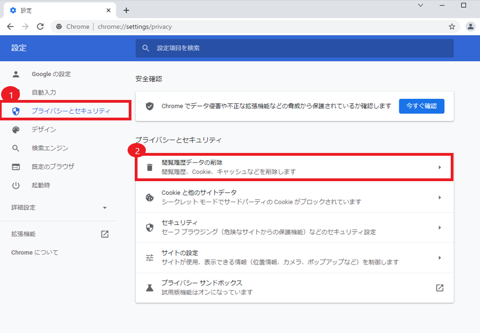
Task: Minimize the Chrome window
Action: point(442,5)
